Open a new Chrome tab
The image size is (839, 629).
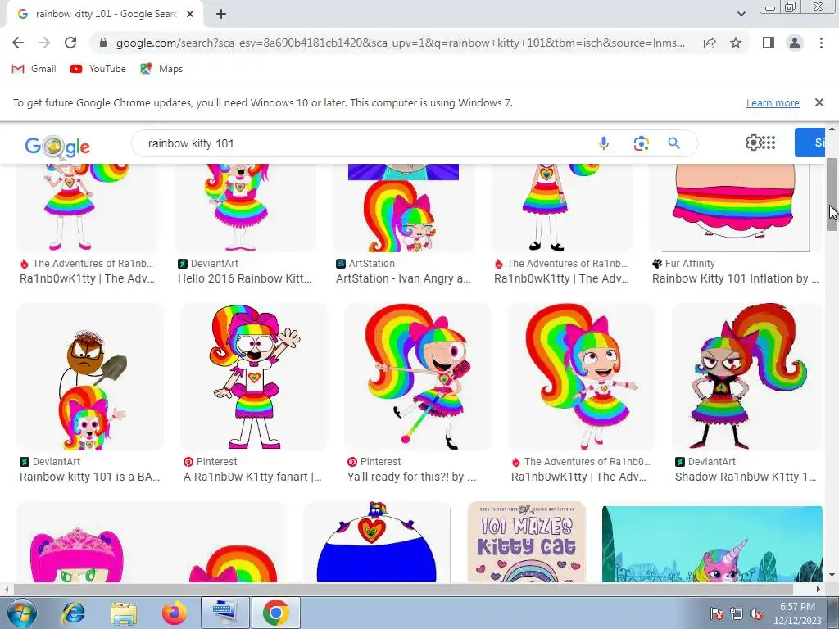(221, 15)
